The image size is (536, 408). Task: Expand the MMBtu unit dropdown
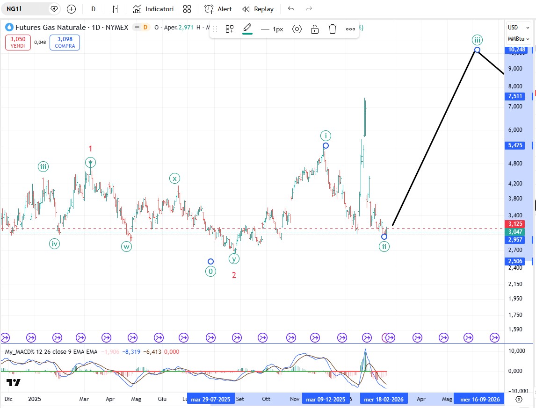tap(519, 39)
